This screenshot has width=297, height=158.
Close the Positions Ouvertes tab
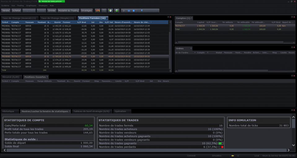[47, 77]
